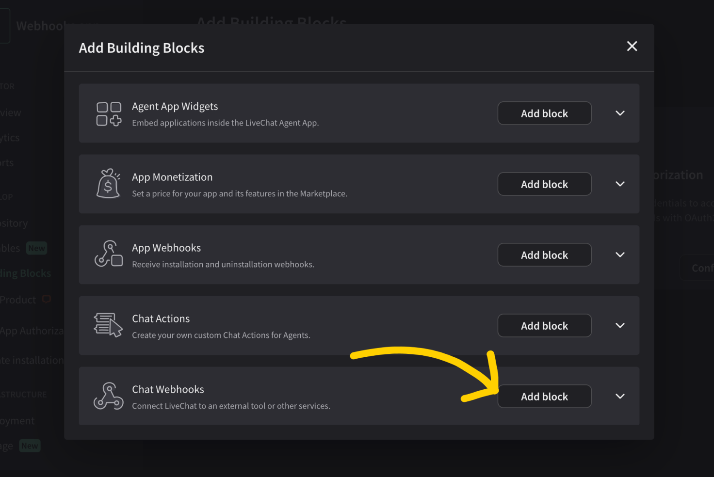714x477 pixels.
Task: Expand the Chat Actions row chevron
Action: pyautogui.click(x=620, y=326)
